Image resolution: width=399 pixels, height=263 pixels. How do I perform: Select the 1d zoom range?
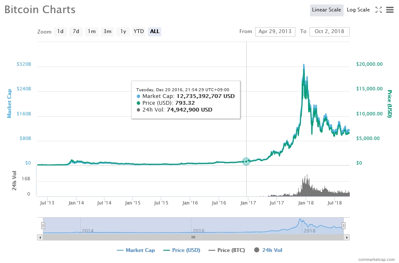point(60,31)
